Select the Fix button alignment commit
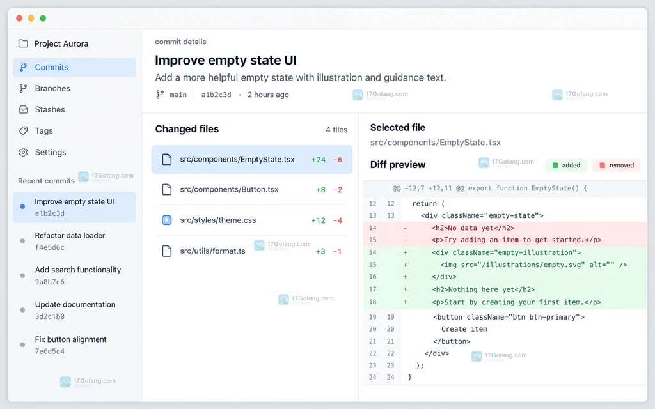The image size is (655, 409). tap(74, 345)
